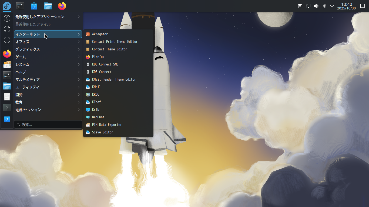The width and height of the screenshot is (369, 207).
Task: Open NeoChat from the submenu
Action: tap(118, 117)
